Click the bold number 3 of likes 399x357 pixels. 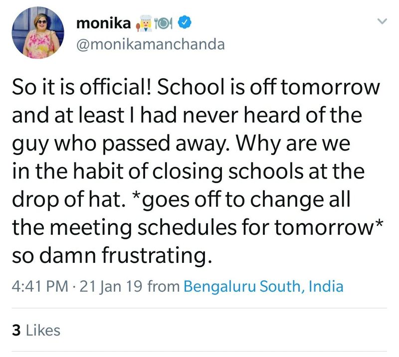pyautogui.click(x=16, y=330)
